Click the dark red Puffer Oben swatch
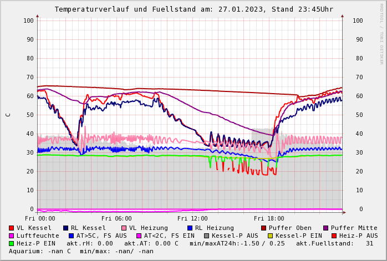 263,228
